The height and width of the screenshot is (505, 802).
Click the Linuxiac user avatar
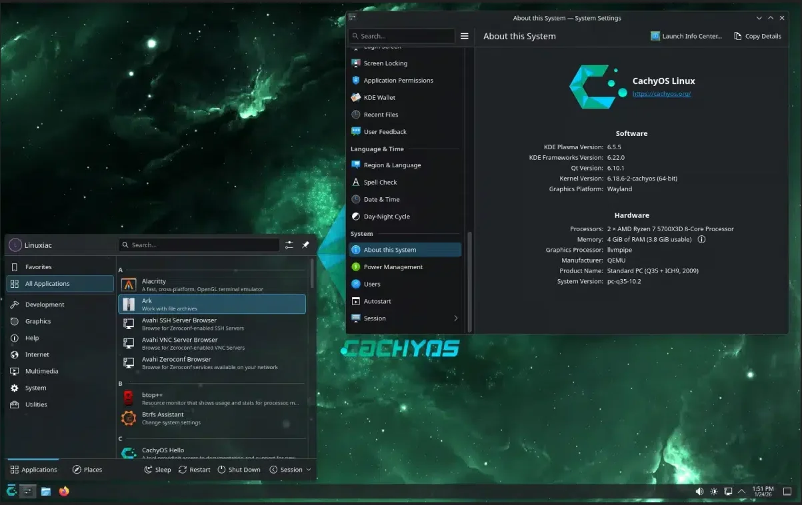15,245
